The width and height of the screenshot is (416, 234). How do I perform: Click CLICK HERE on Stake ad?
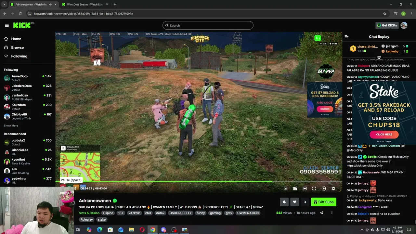[x=384, y=135]
